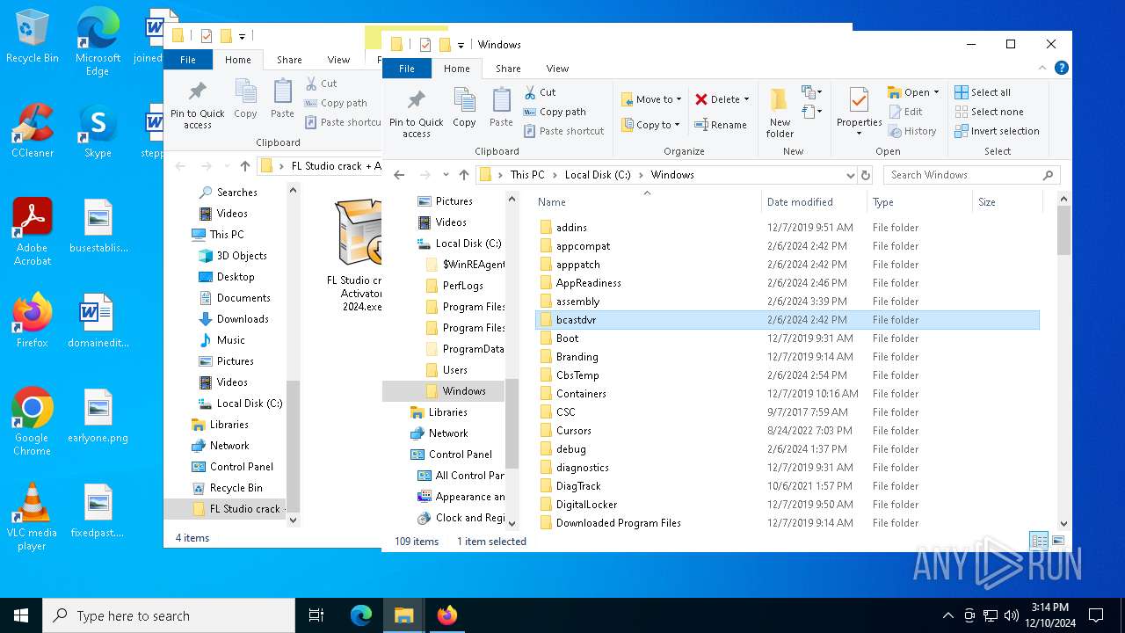The width and height of the screenshot is (1125, 633).
Task: Sort by Type column header
Action: (919, 202)
